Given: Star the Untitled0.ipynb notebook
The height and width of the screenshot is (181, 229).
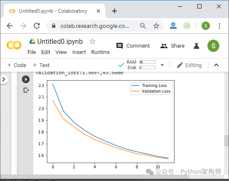Looking at the screenshot, I should [93, 41].
